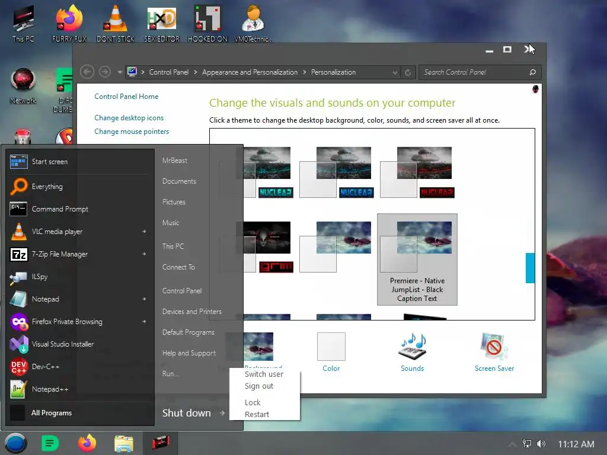Expand chevron after Control Panel breadcrumb

(x=196, y=72)
